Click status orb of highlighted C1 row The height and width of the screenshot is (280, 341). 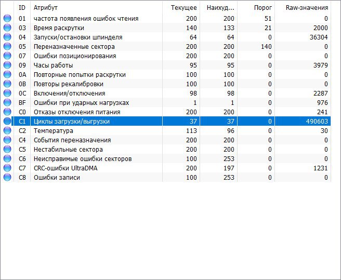7,121
